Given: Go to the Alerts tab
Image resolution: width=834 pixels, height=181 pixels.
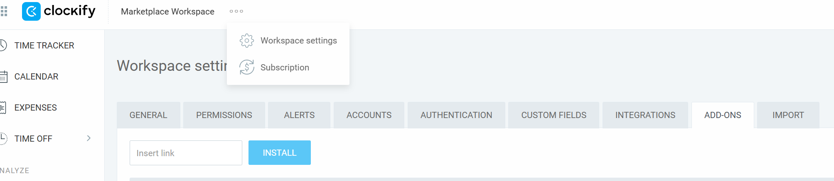Looking at the screenshot, I should point(299,115).
